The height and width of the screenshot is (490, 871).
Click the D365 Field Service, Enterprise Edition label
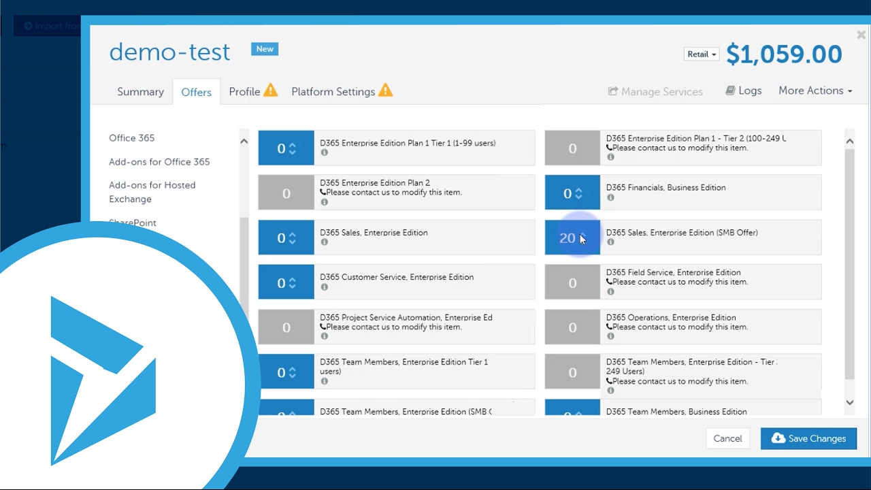coord(673,272)
